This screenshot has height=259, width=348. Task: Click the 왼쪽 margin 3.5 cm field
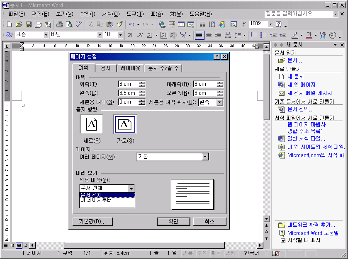[x=128, y=93]
